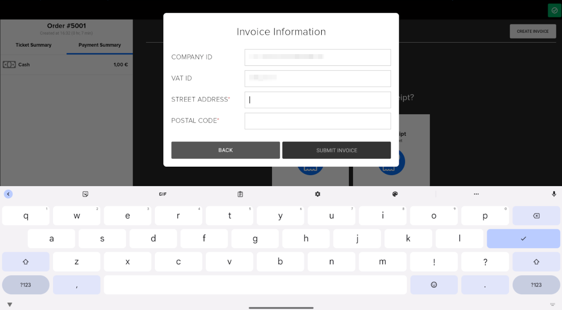This screenshot has width=562, height=310.
Task: Toggle the right Shift key
Action: (536, 262)
